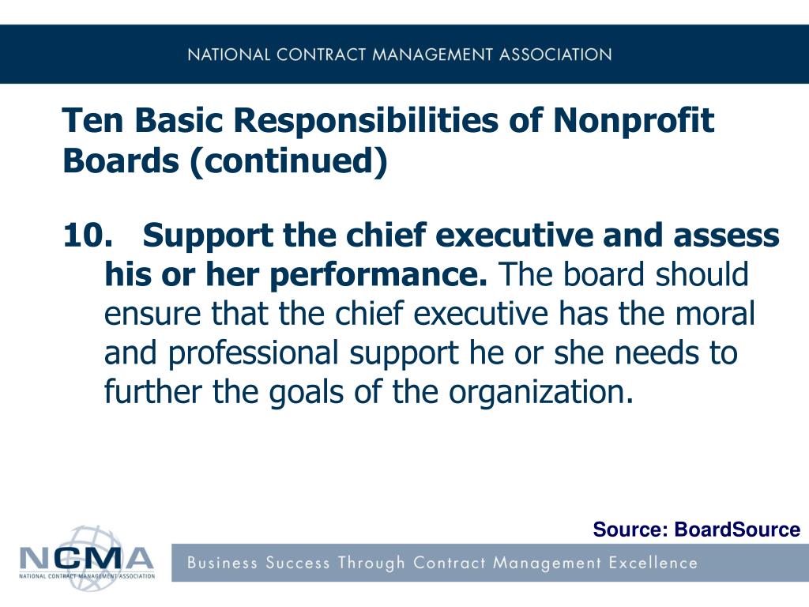Image resolution: width=809 pixels, height=607 pixels.
Task: Click the National Contract Management Association header text
Action: (x=399, y=55)
